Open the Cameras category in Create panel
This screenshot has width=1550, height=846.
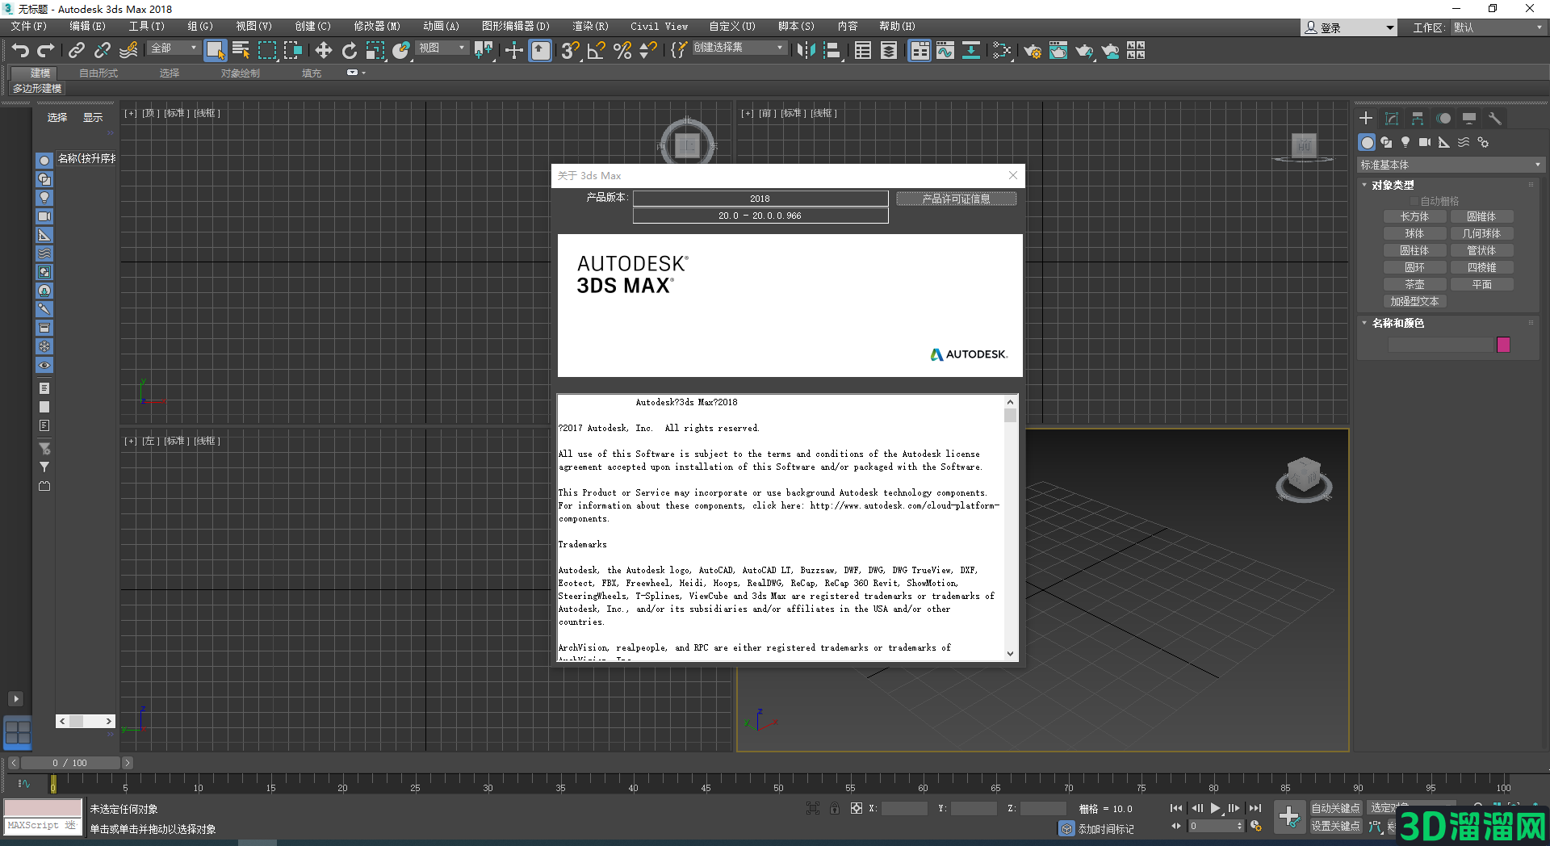coord(1424,142)
